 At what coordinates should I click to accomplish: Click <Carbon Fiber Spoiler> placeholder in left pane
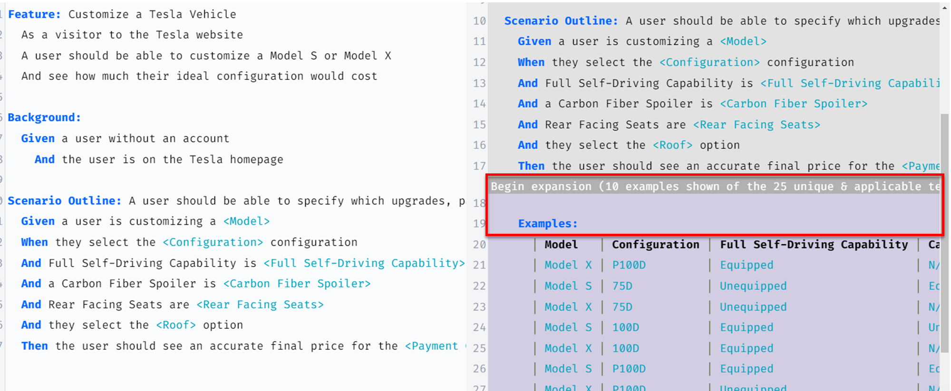coord(297,284)
